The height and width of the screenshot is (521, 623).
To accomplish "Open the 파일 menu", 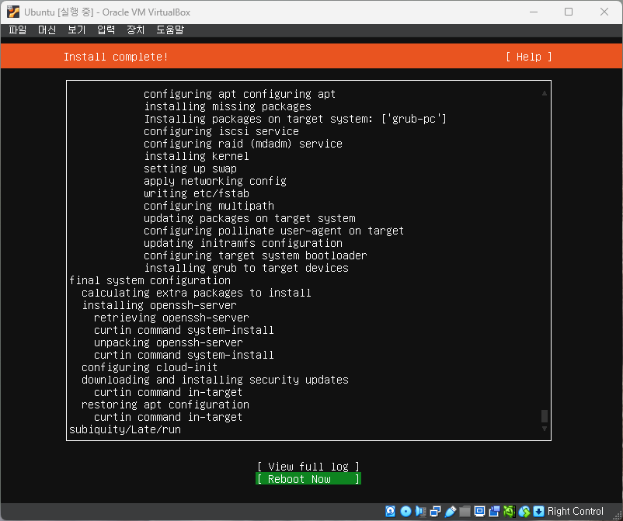I will coord(18,30).
